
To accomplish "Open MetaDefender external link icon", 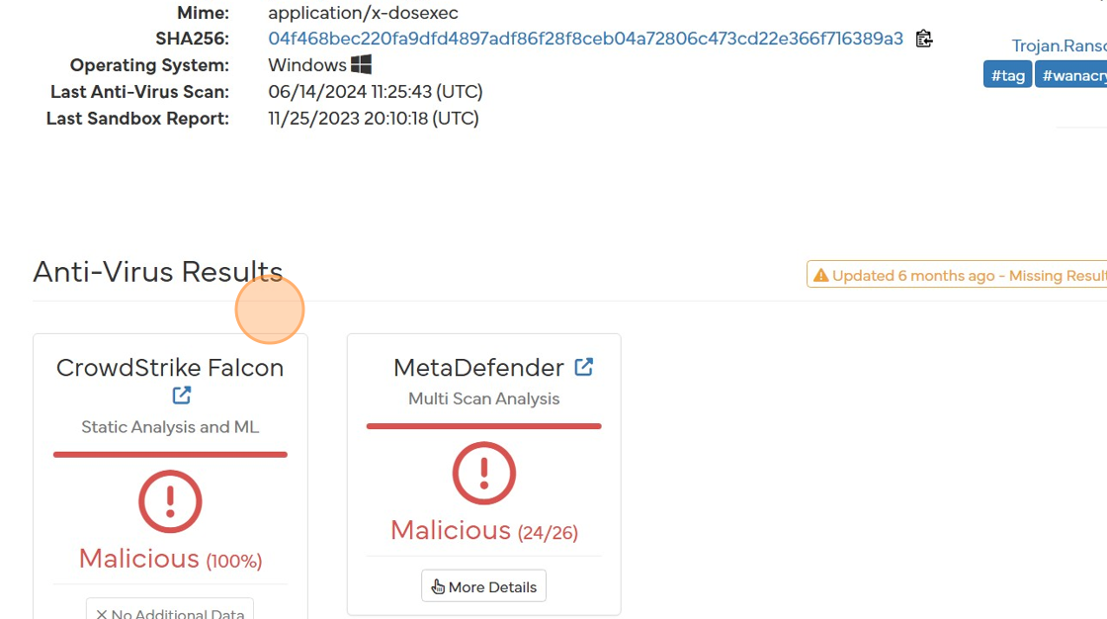I will [x=584, y=367].
